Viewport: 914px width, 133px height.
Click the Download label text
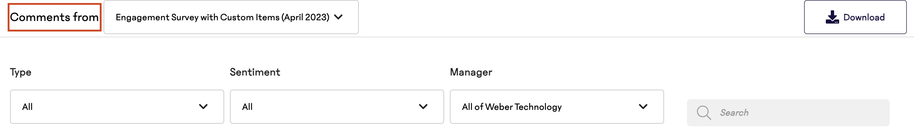point(864,17)
